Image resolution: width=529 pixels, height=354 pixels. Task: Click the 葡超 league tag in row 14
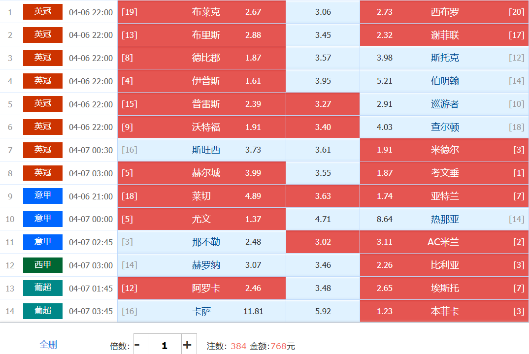point(43,311)
